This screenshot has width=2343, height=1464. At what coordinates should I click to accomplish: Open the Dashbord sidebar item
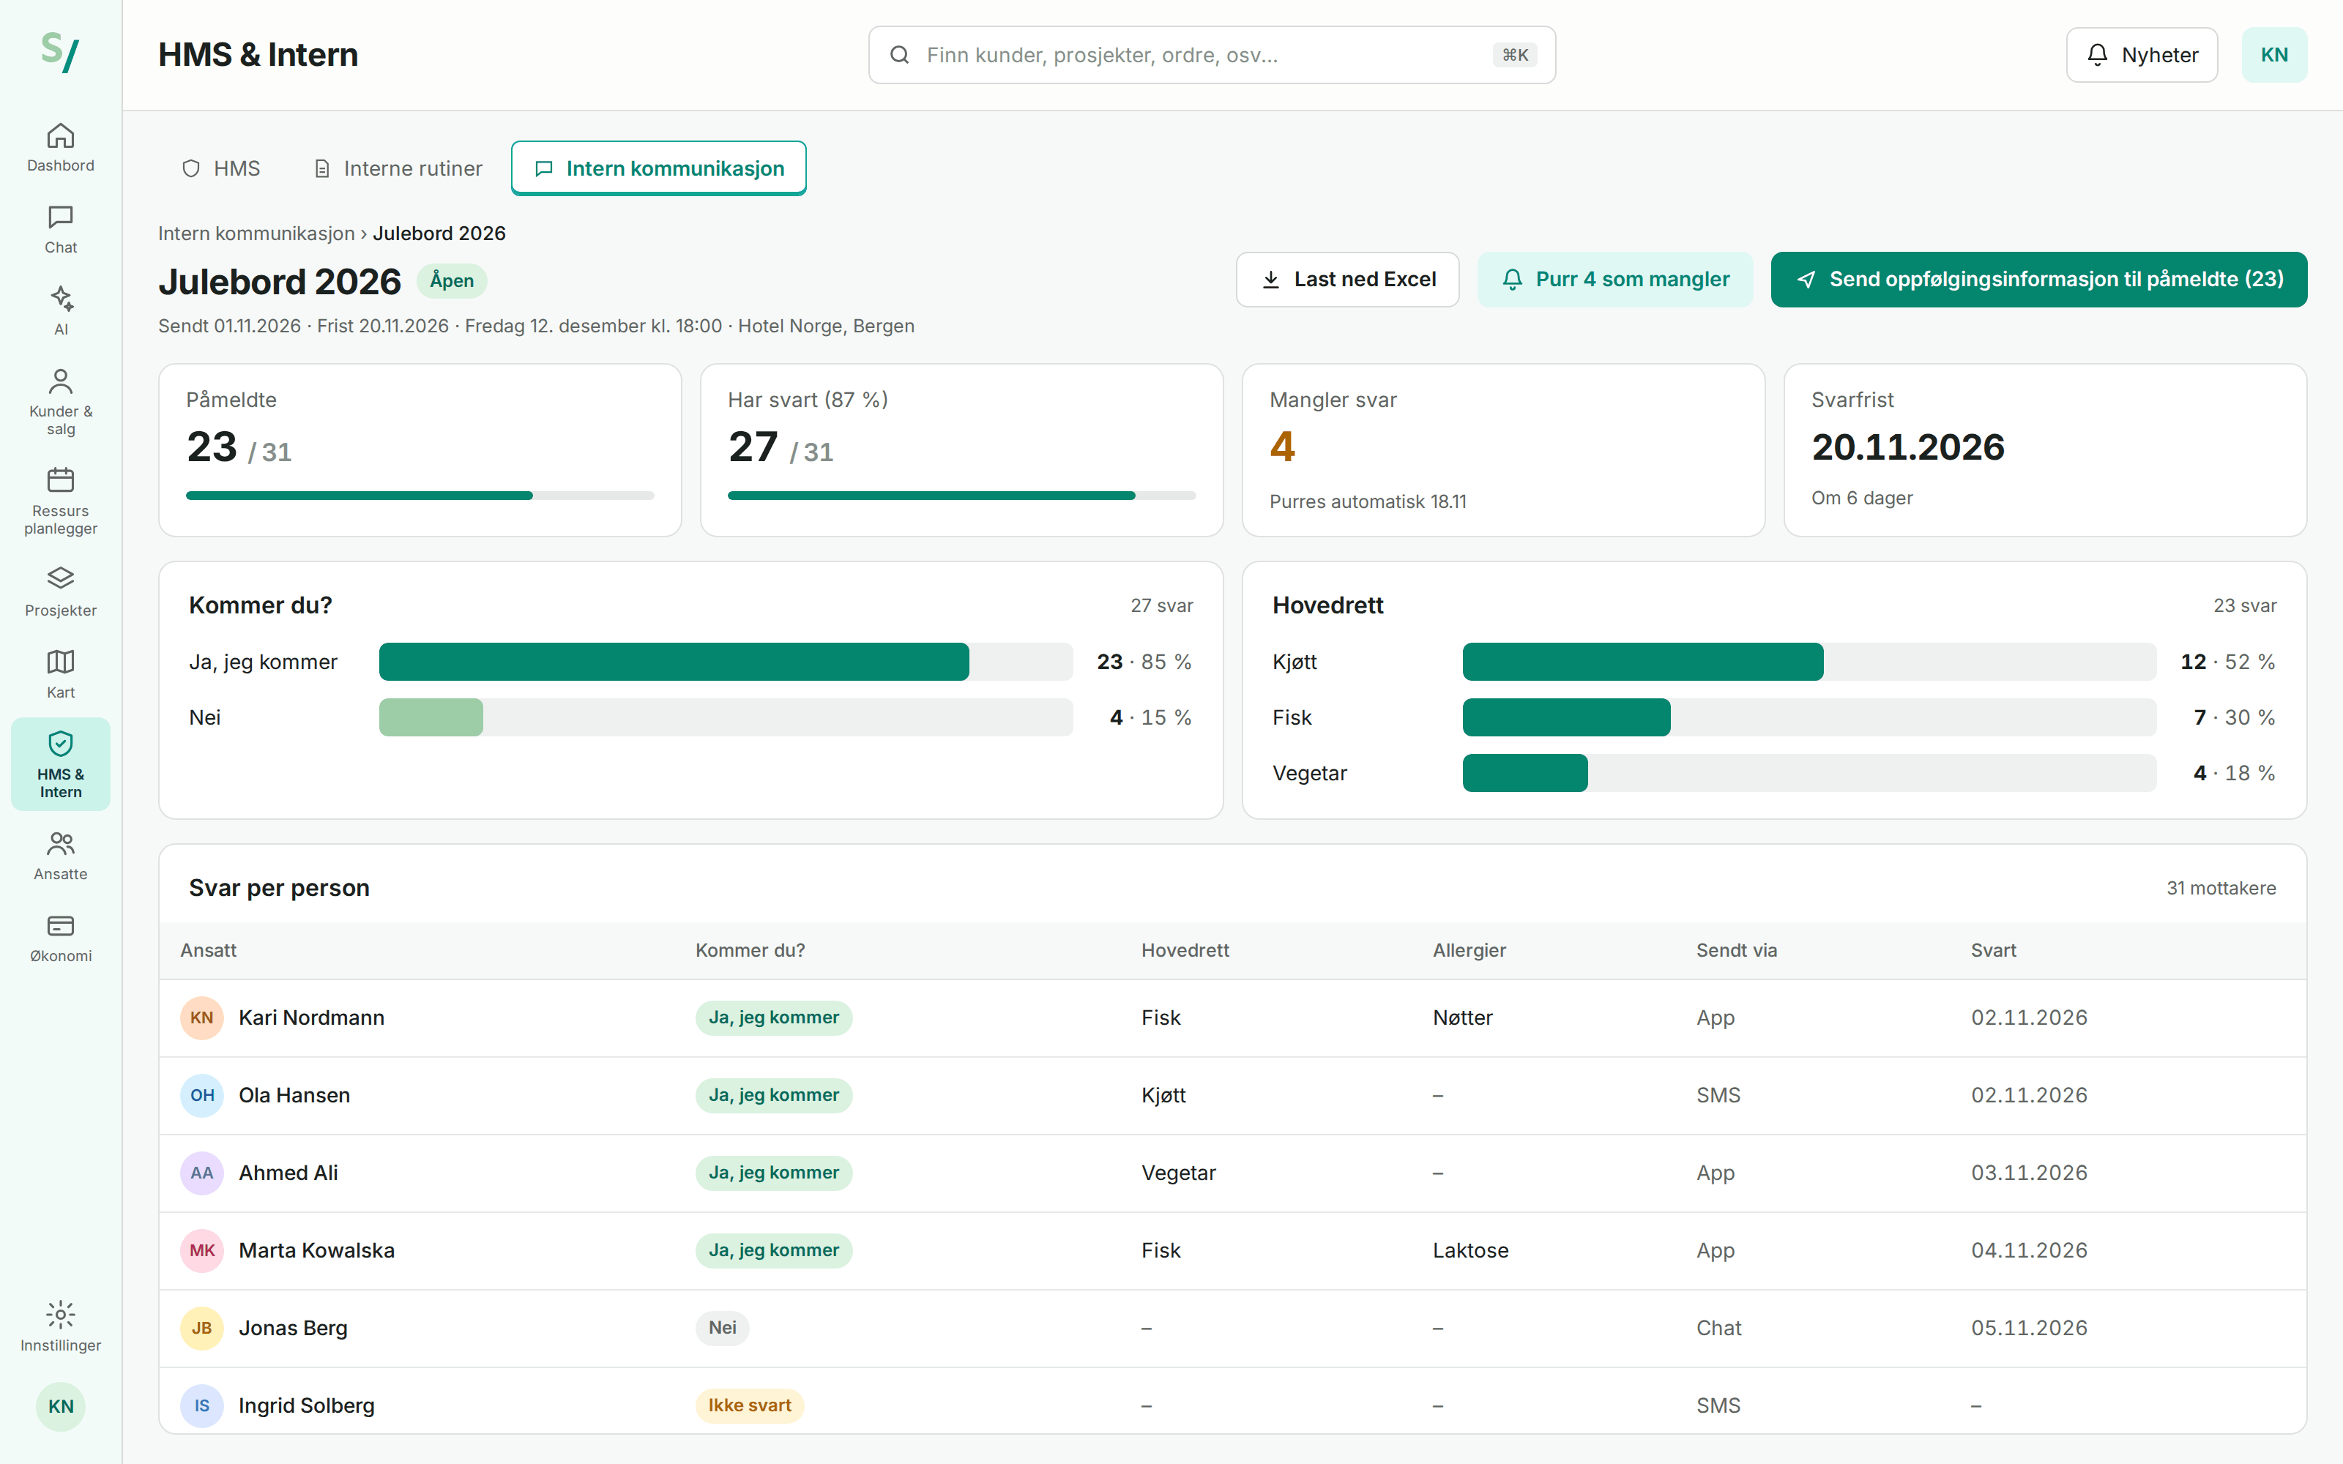click(x=60, y=147)
